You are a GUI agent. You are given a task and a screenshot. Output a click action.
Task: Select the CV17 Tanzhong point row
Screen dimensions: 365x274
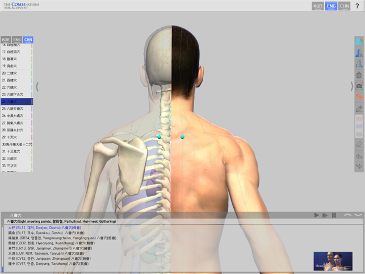[48, 264]
